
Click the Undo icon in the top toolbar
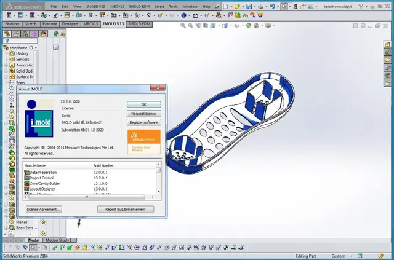pyautogui.click(x=272, y=7)
